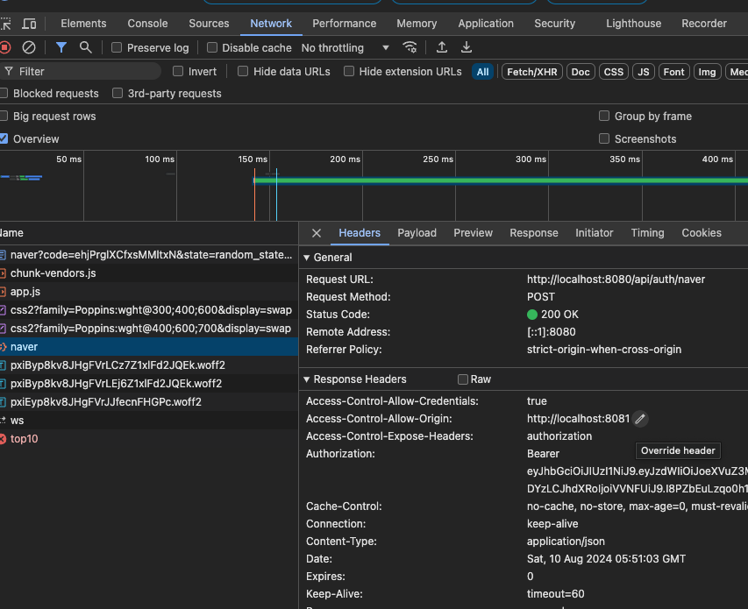Screen dimensions: 748x609
Task: Select the All request type filter
Action: coord(482,72)
